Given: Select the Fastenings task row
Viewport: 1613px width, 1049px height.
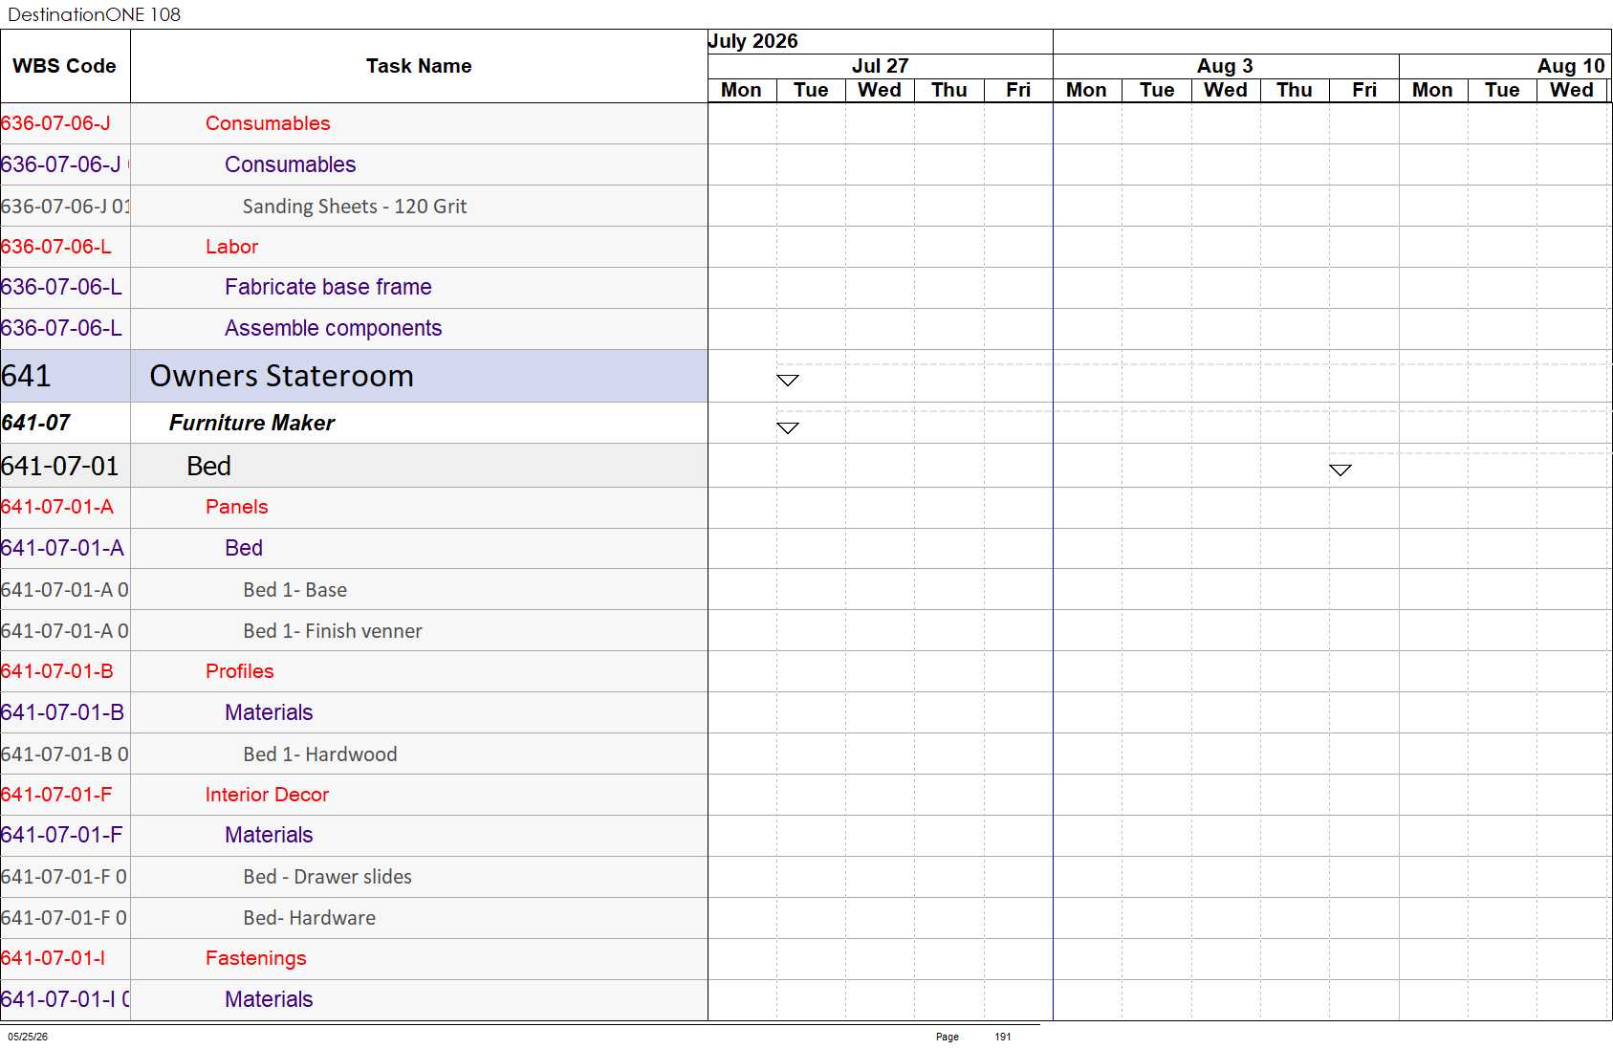Looking at the screenshot, I should click(354, 958).
